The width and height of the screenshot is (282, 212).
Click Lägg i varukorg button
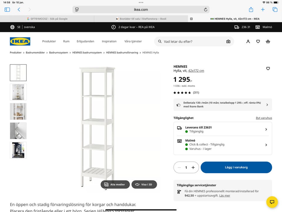[236, 167]
